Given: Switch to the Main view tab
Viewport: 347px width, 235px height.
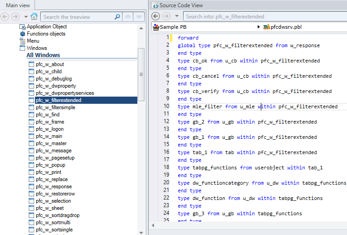Looking at the screenshot, I should click(x=18, y=5).
